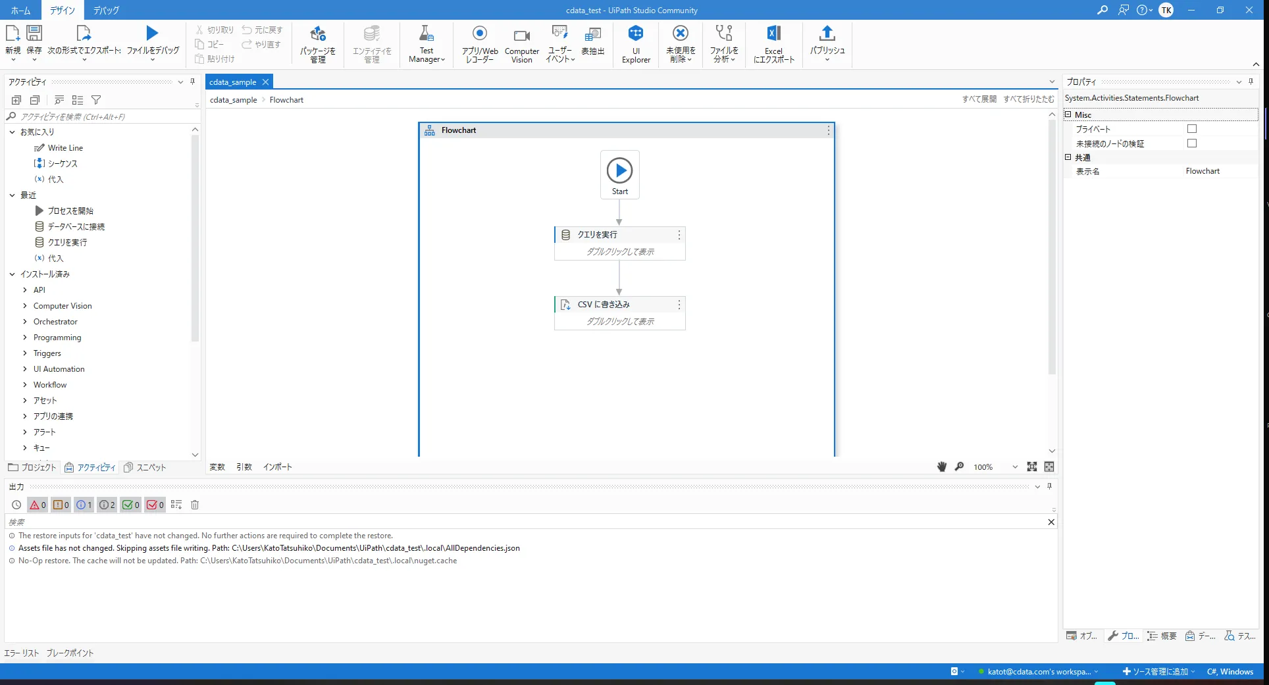
Task: Toggle the プライベート checkbox in properties
Action: point(1191,129)
